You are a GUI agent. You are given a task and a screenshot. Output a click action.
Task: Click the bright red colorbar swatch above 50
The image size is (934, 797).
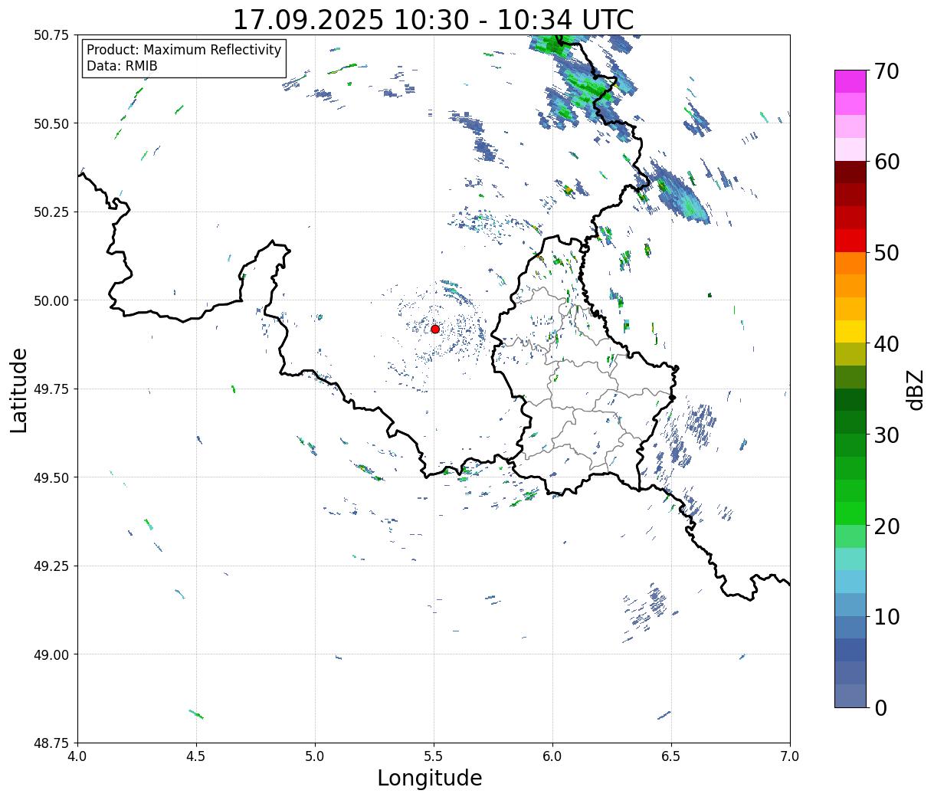[x=850, y=241]
